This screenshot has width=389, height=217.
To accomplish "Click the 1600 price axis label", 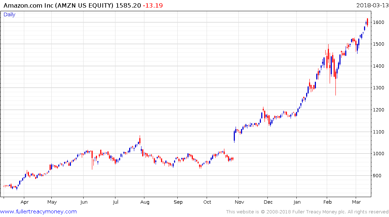I will (x=379, y=22).
